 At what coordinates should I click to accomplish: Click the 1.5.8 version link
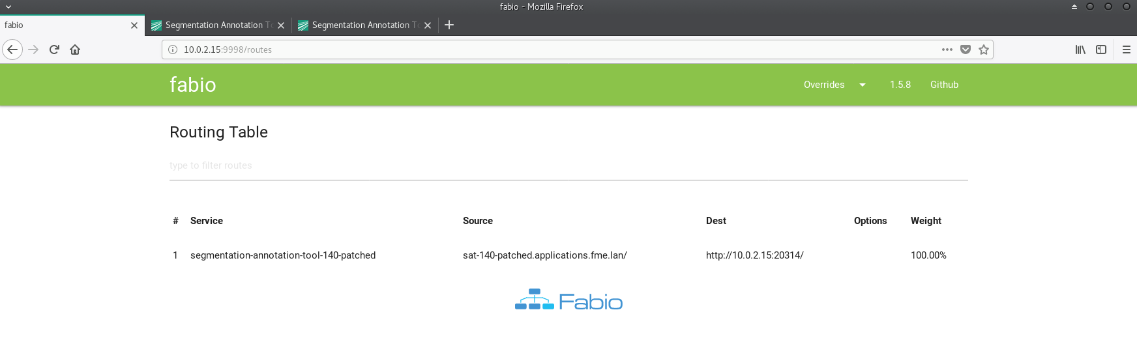tap(900, 85)
